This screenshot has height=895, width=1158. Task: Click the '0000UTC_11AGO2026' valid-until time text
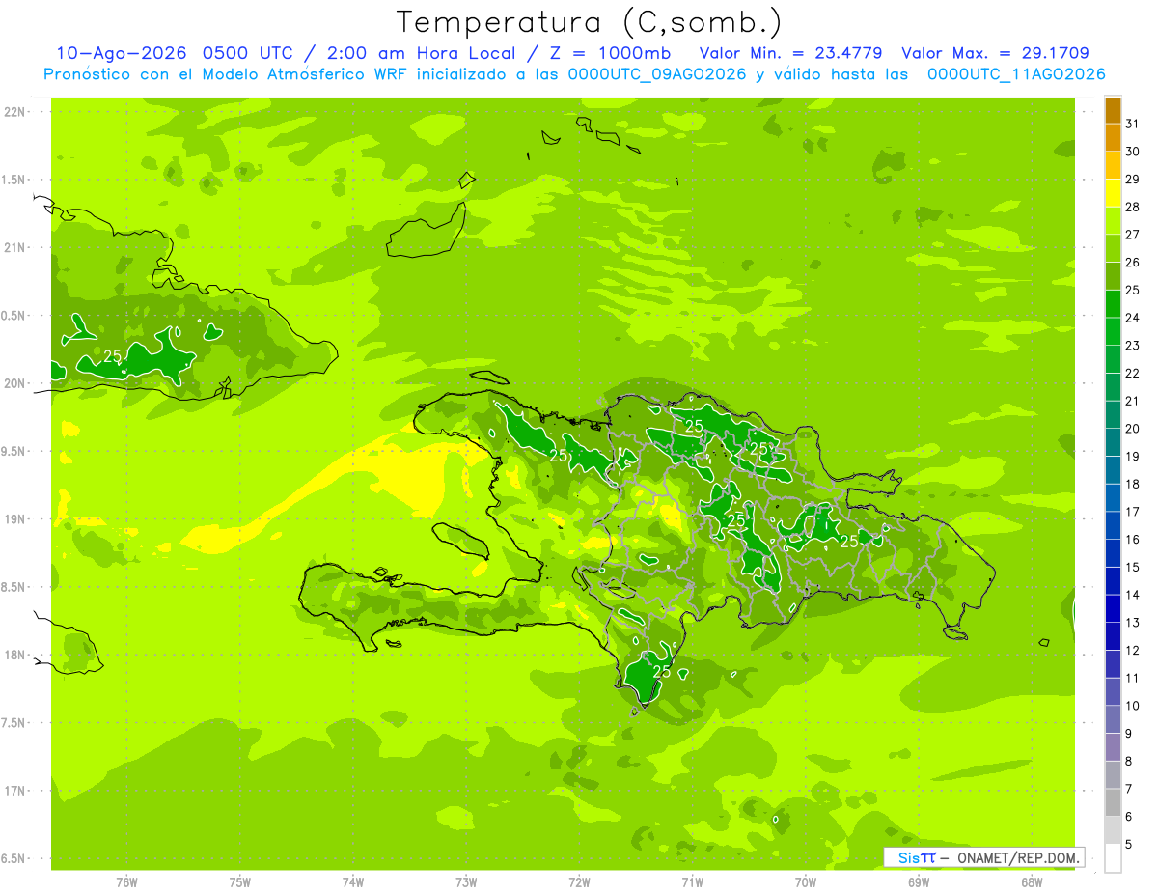coord(1016,74)
